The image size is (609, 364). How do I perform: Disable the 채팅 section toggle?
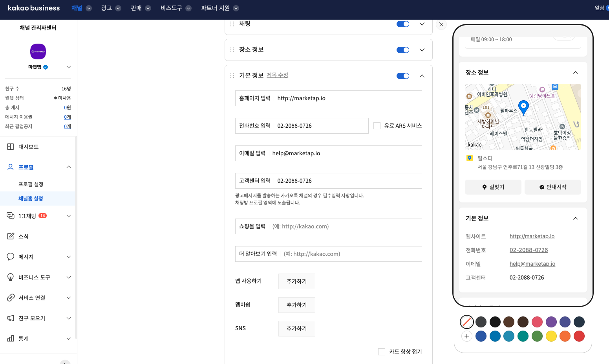tap(403, 24)
